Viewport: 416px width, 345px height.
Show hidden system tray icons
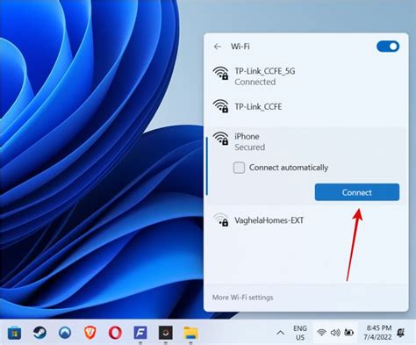(x=280, y=333)
